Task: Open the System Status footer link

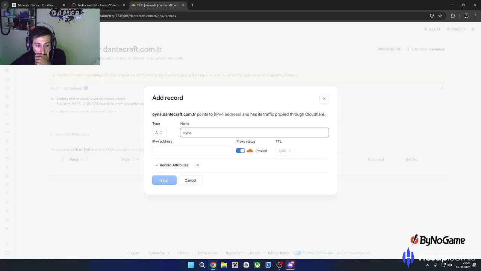Action: click(x=158, y=253)
